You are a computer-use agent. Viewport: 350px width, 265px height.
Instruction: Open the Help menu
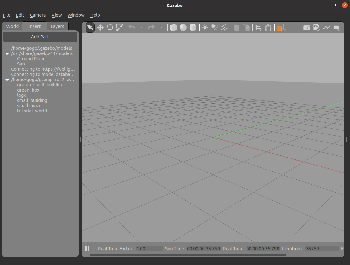pyautogui.click(x=95, y=15)
